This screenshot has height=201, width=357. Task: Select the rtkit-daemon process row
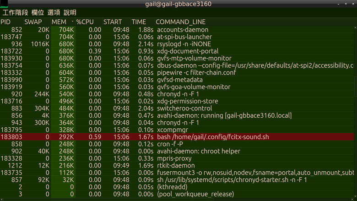[x=177, y=165]
